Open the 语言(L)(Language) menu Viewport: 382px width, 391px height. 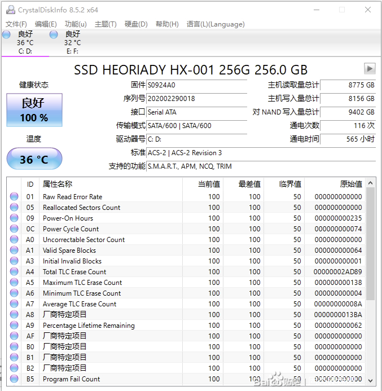click(x=216, y=24)
